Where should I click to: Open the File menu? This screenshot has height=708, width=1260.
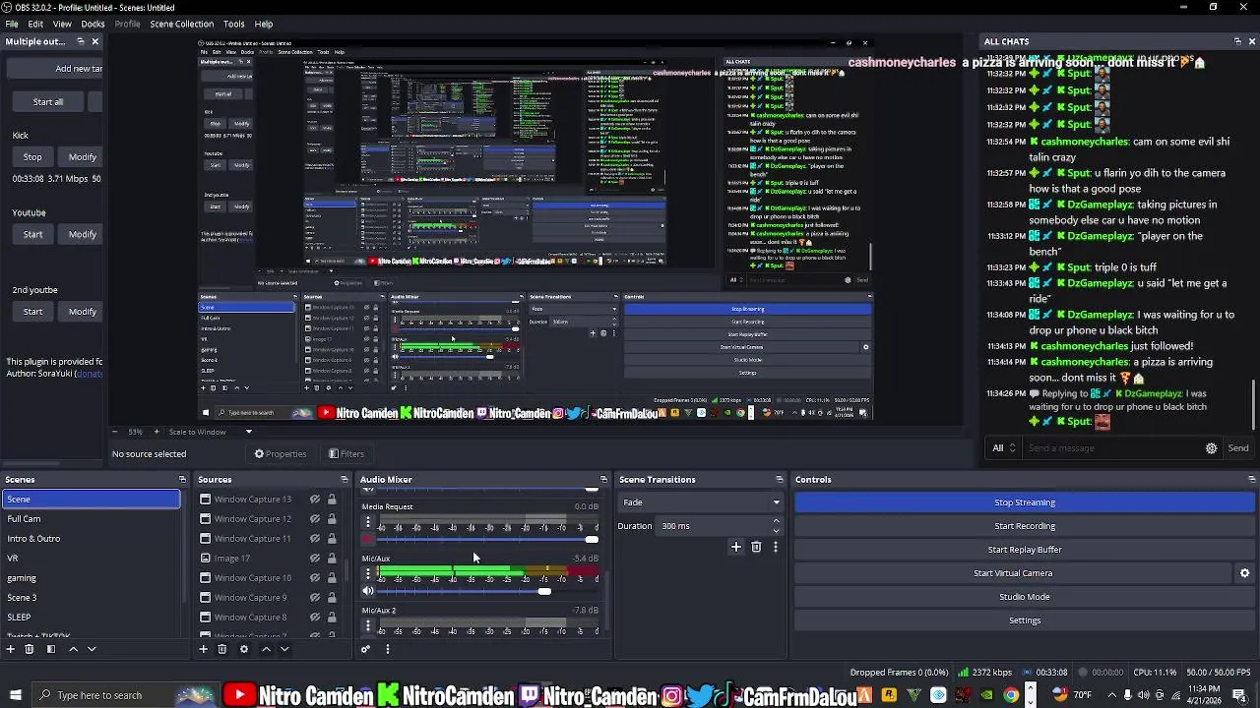point(12,24)
